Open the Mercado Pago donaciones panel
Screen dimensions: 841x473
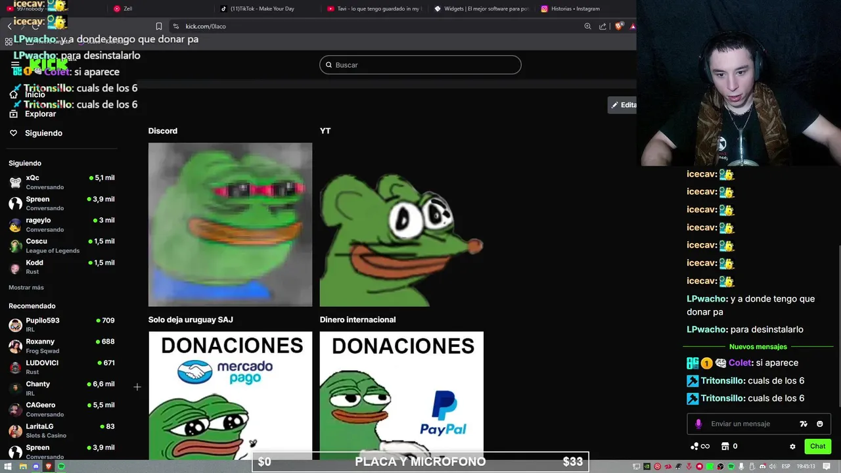pos(230,395)
